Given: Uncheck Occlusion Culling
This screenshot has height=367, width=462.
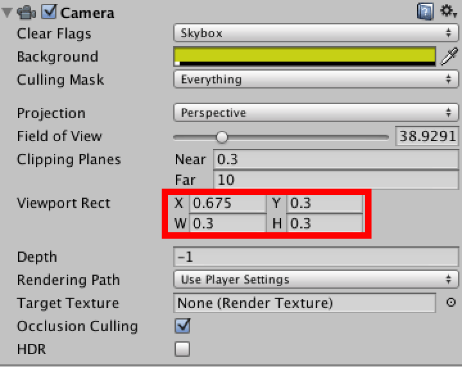Looking at the screenshot, I should pyautogui.click(x=182, y=326).
